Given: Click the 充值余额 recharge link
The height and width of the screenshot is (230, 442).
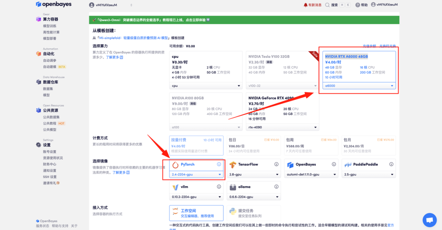Looking at the screenshot, I should click(369, 46).
